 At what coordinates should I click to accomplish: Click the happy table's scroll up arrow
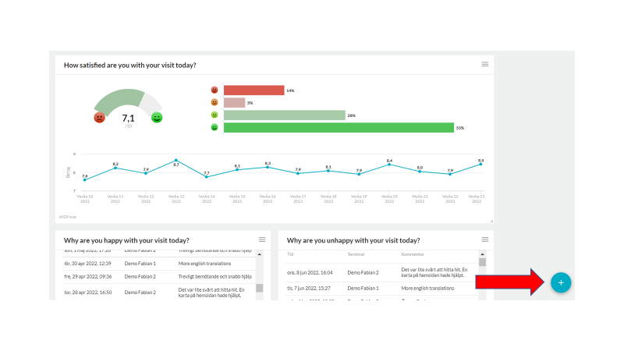tap(260, 254)
